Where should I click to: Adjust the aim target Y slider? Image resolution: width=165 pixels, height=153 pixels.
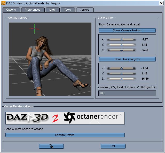click(121, 73)
